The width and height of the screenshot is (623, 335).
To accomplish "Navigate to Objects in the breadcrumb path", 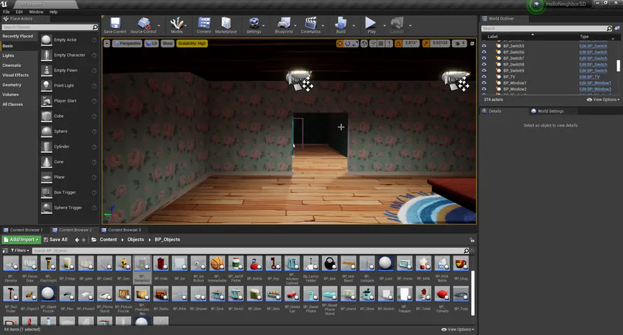I will pyautogui.click(x=136, y=239).
